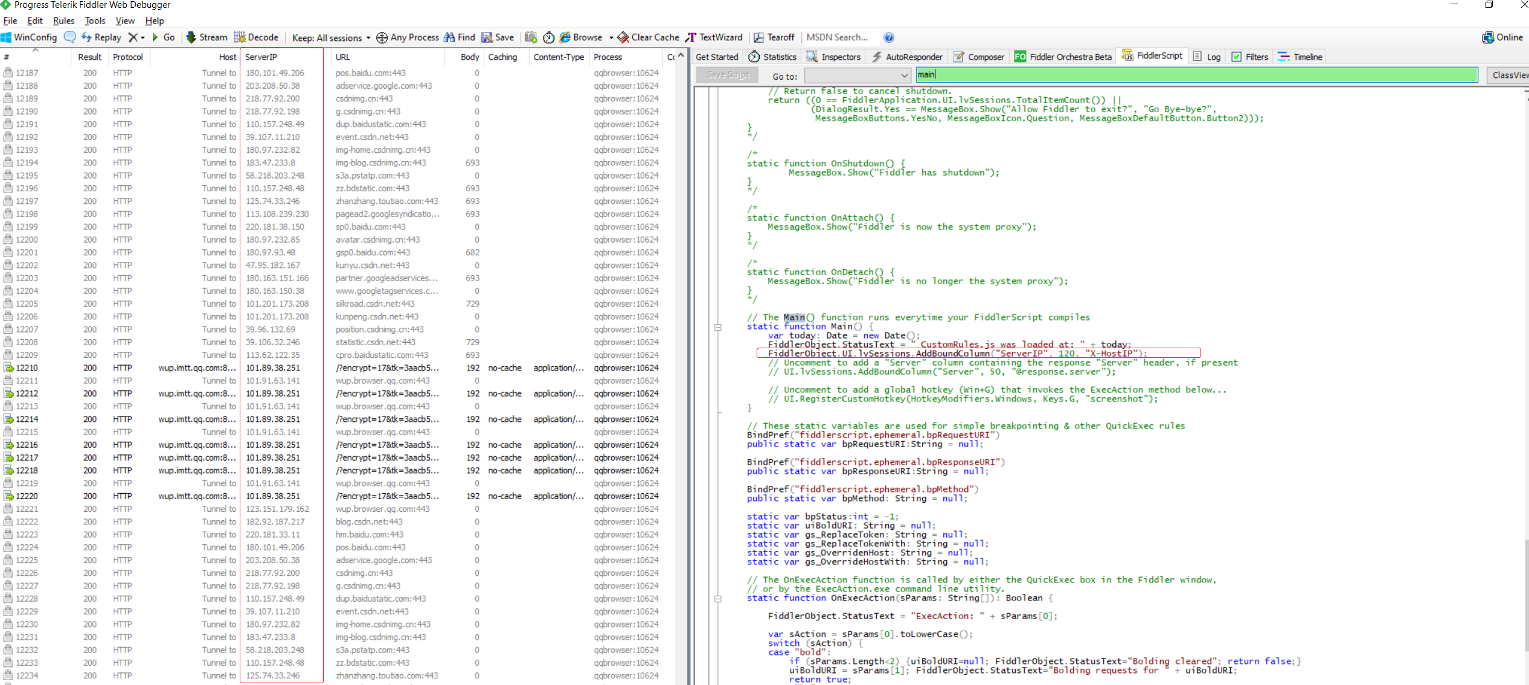
Task: Open the Edit menu
Action: click(35, 21)
